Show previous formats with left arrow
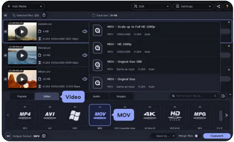Image resolution: width=234 pixels, height=142 pixels. pos(8,115)
